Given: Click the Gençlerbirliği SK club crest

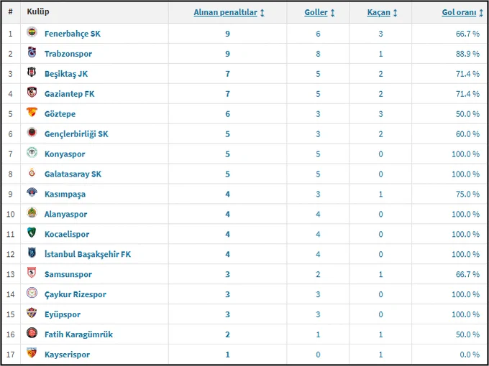Looking at the screenshot, I should (32, 132).
